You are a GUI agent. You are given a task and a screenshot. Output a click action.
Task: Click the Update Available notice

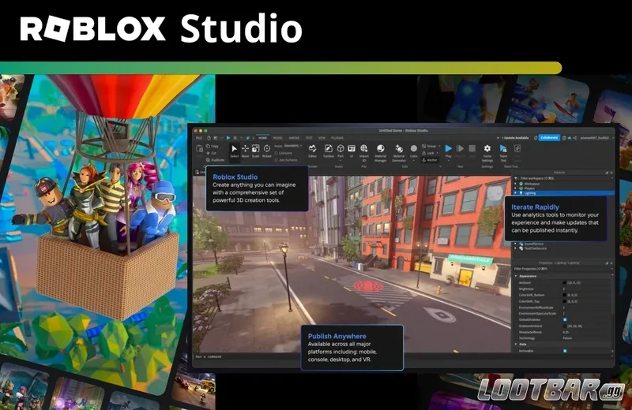[x=516, y=138]
